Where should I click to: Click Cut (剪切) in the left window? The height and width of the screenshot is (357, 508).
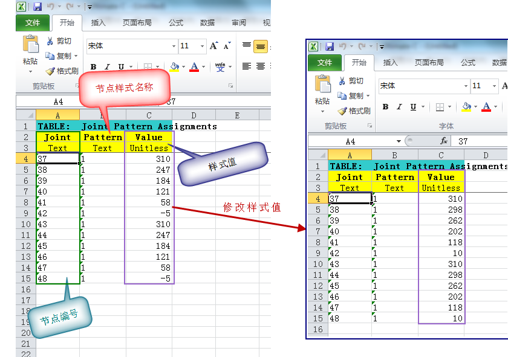tap(59, 41)
